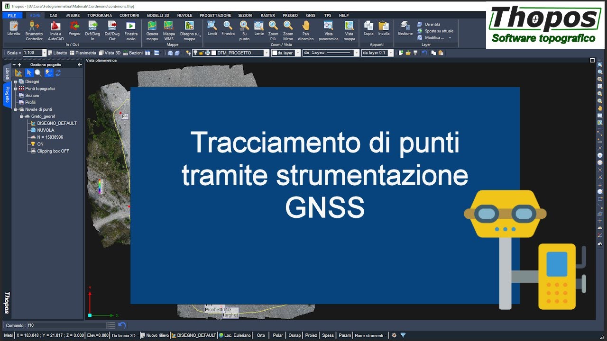Open Finestra avvio
The height and width of the screenshot is (341, 607).
click(131, 30)
